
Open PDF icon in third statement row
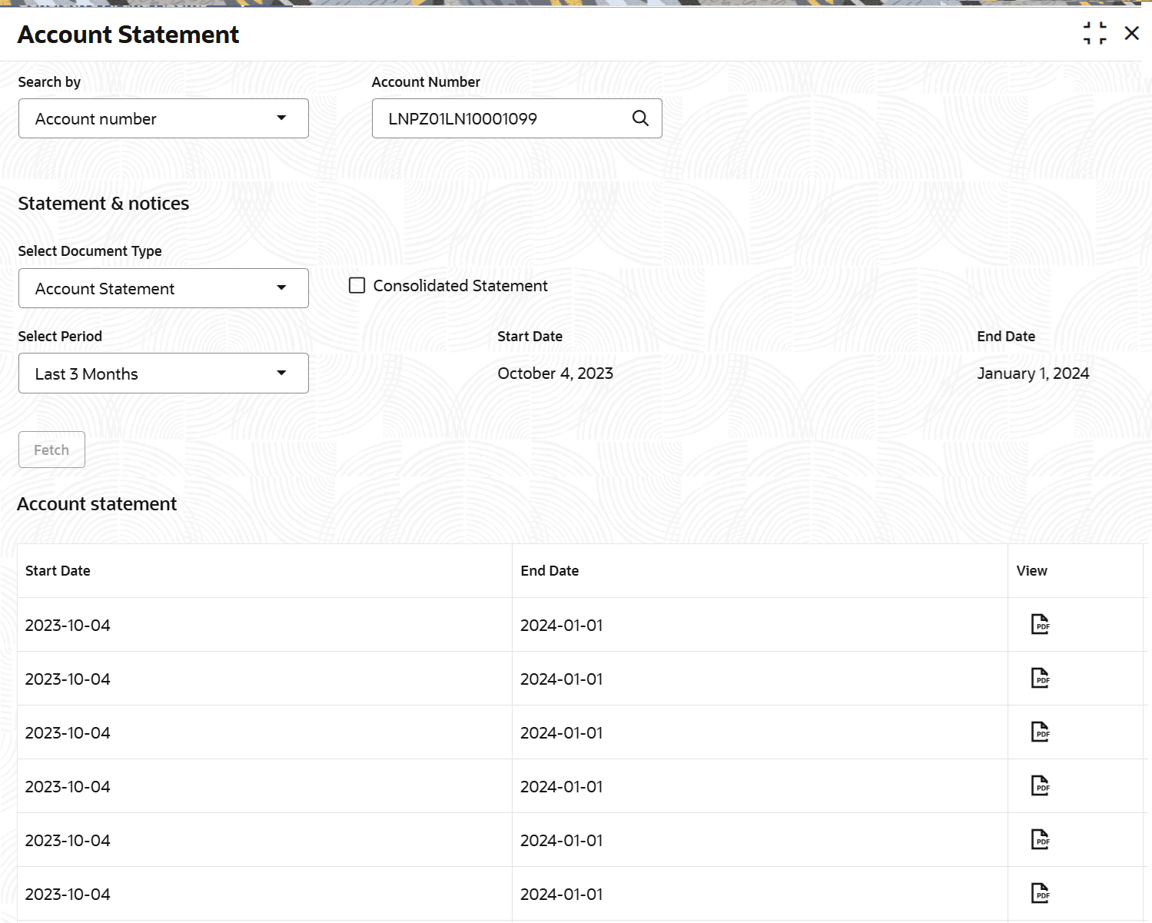[x=1040, y=732]
